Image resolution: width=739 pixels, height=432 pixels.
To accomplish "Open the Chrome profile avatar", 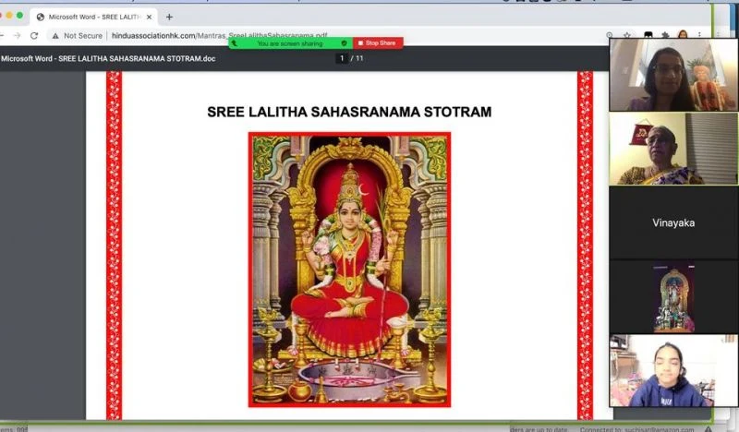I will [683, 34].
